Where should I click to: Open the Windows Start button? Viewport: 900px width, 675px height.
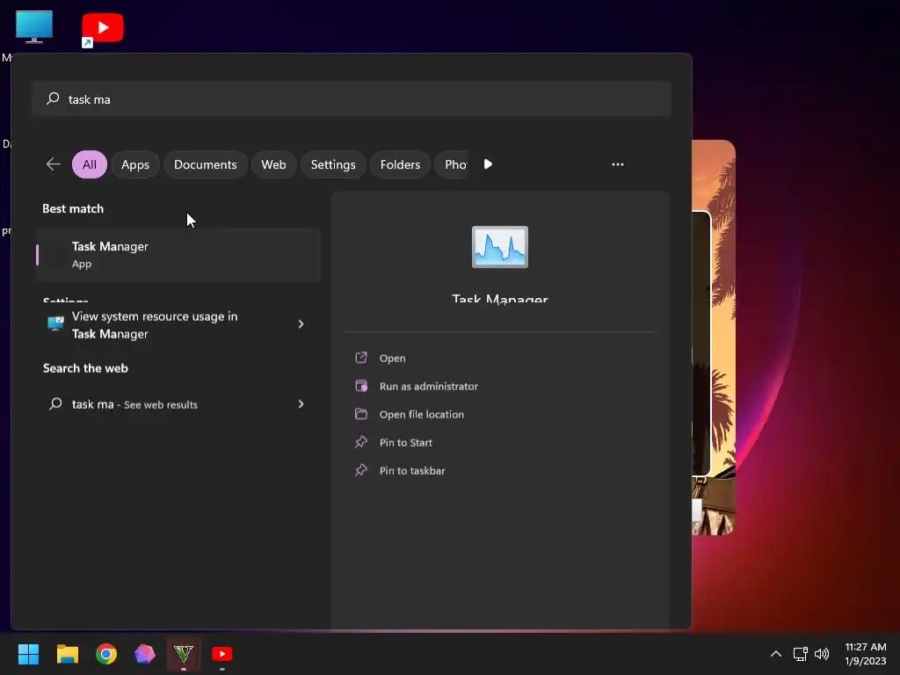(x=28, y=654)
